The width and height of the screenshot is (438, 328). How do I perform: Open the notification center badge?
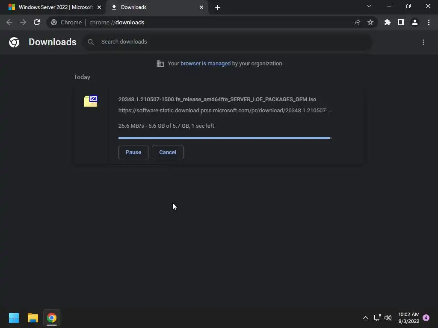(x=426, y=318)
